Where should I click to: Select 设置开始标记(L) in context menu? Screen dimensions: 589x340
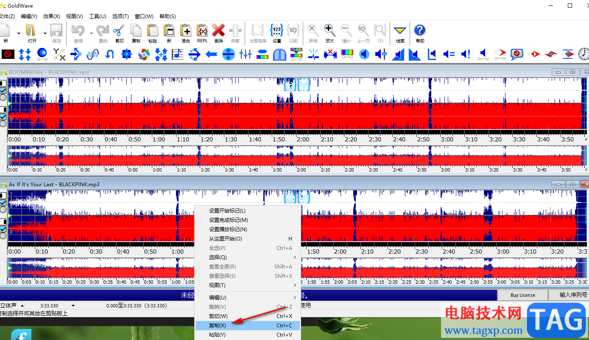coord(248,211)
